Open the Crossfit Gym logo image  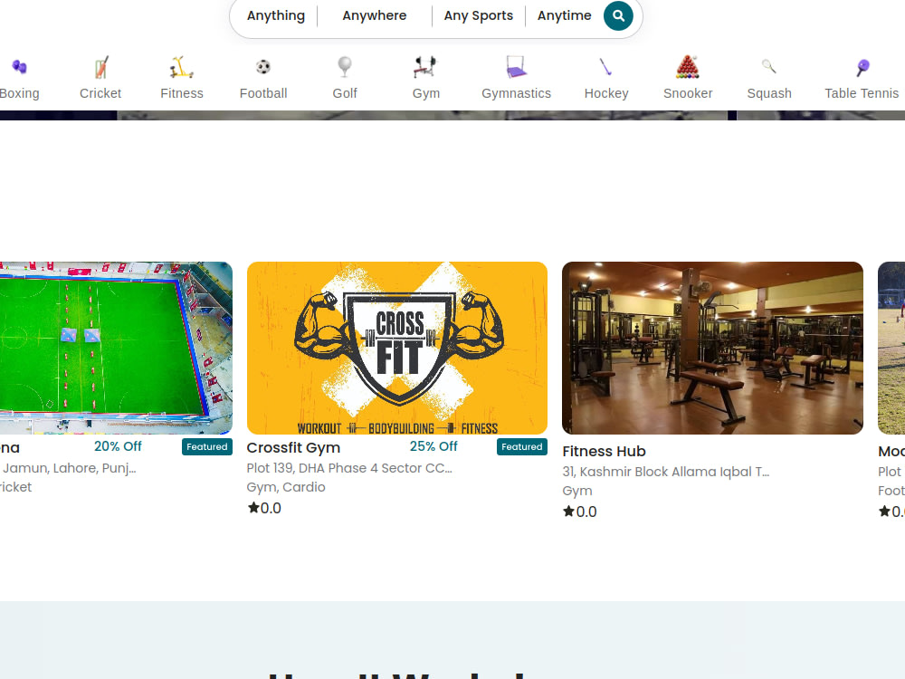tap(397, 349)
